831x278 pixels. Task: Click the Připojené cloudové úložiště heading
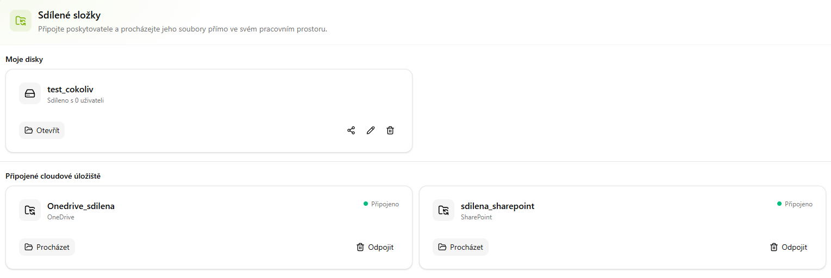tap(53, 176)
